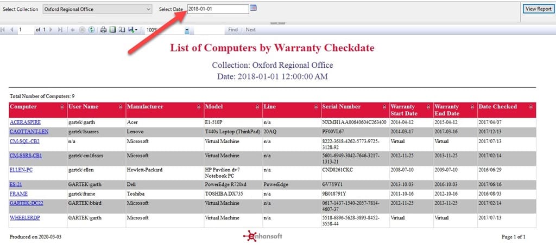
Task: Go to next report page
Action: [x=50, y=30]
